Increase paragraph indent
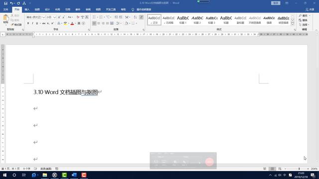Viewport: 319px width, 179px height. (121, 17)
